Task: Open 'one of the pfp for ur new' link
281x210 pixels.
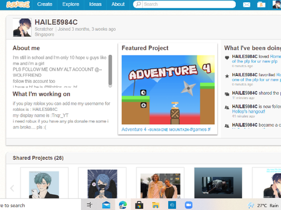Action: tap(256, 80)
